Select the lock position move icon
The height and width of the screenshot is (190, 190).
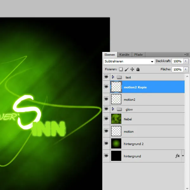pyautogui.click(x=132, y=69)
